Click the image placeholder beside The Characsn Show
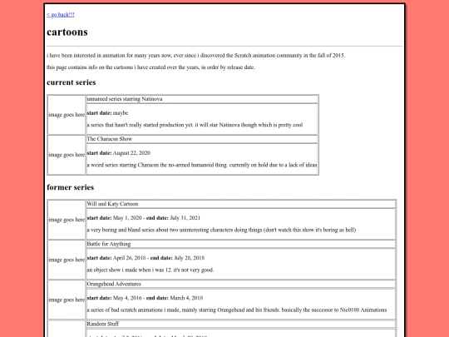This screenshot has width=449, height=337. coord(67,155)
